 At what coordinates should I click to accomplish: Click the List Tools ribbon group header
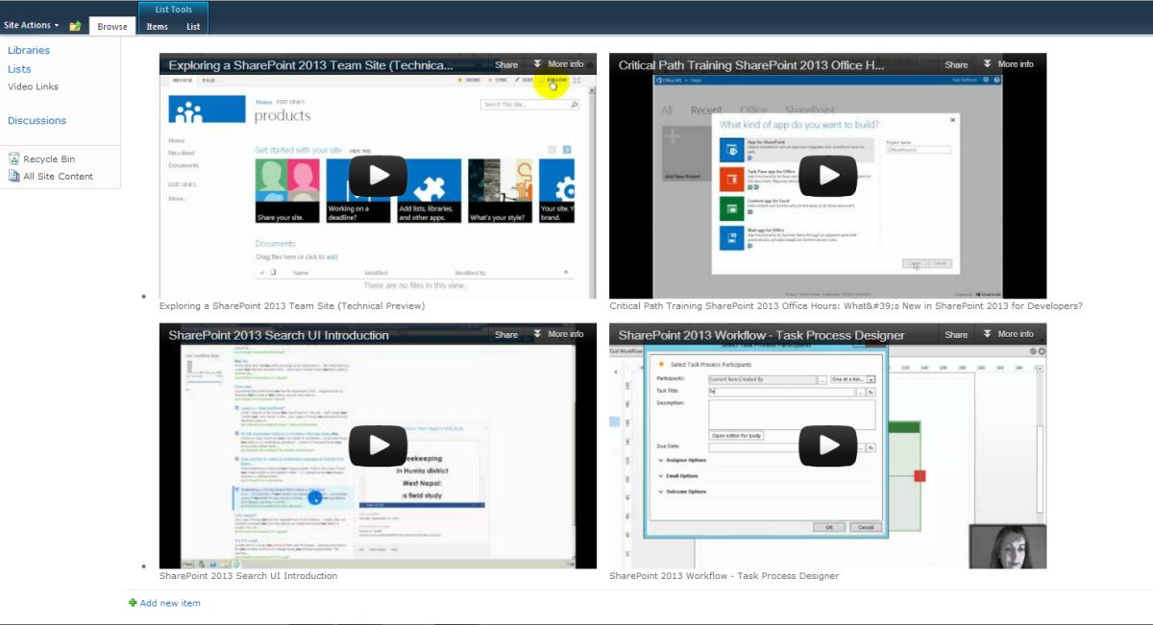174,10
